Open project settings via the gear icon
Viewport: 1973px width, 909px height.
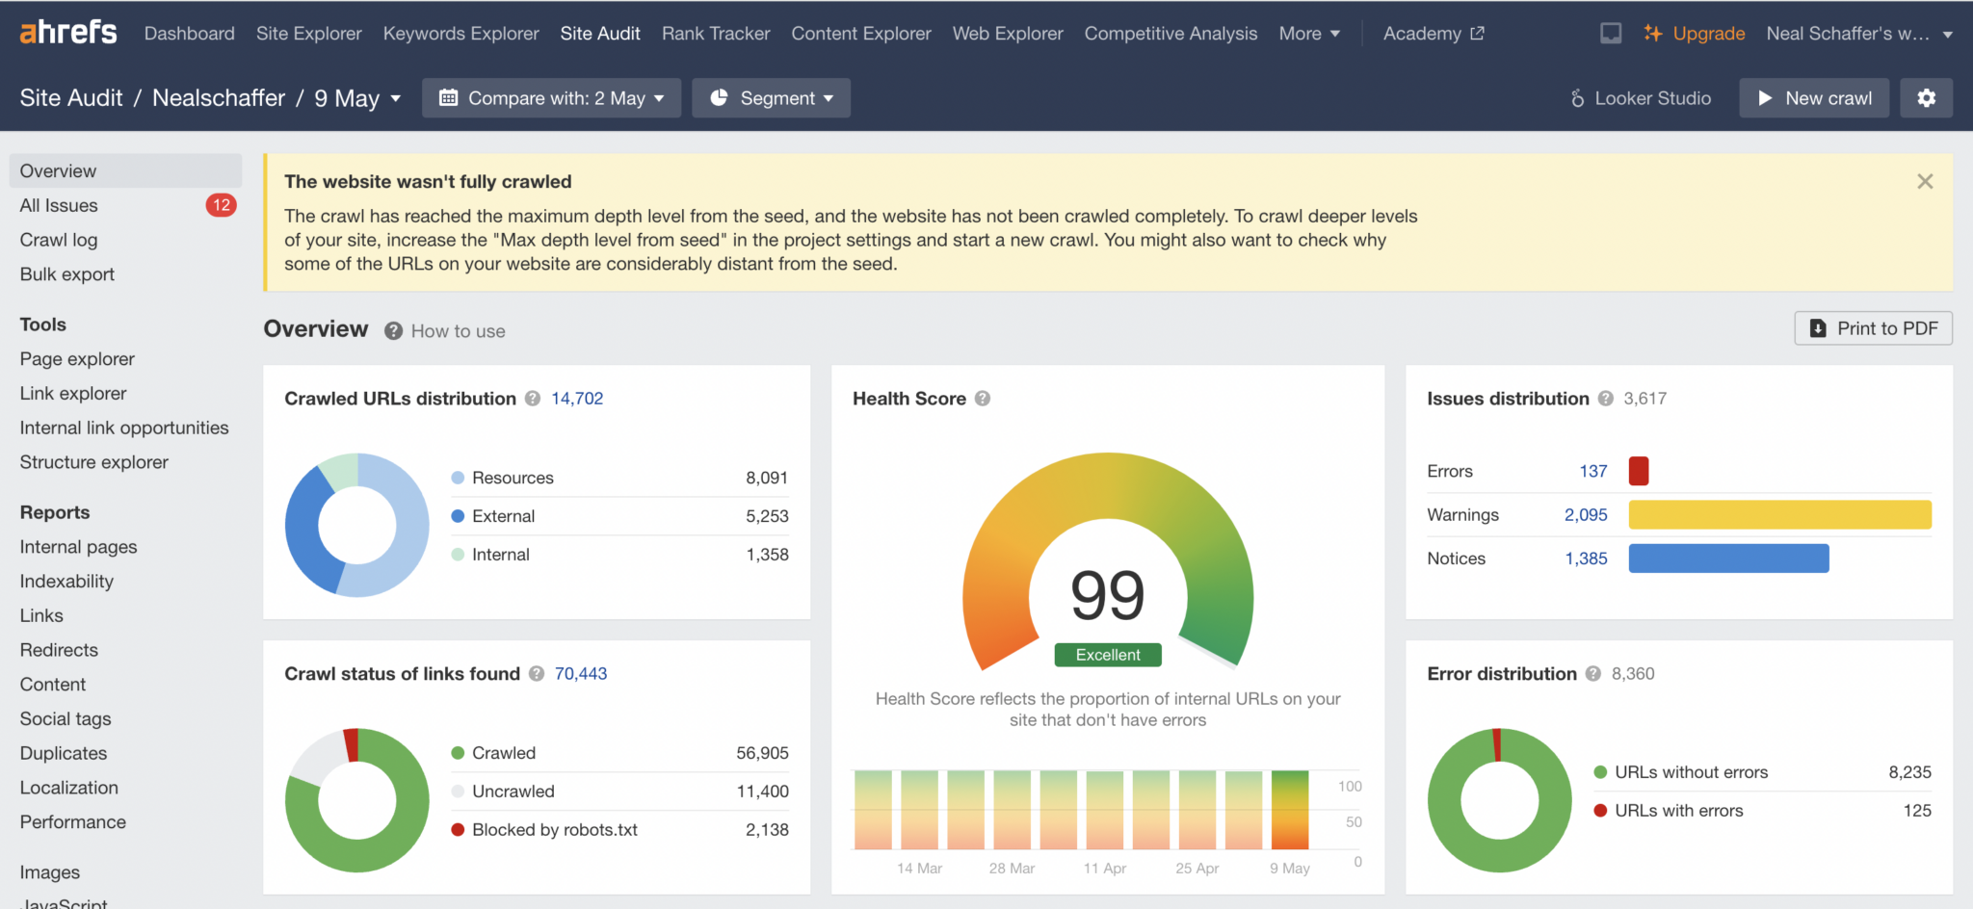[x=1926, y=97]
